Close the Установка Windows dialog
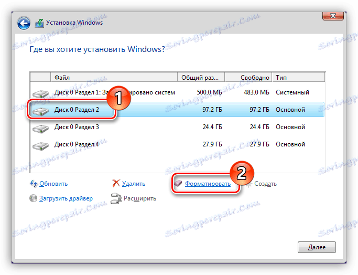Image resolution: width=358 pixels, height=275 pixels. click(x=333, y=16)
